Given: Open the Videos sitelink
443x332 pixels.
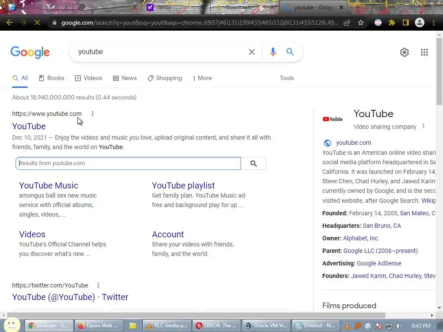Looking at the screenshot, I should (x=32, y=234).
